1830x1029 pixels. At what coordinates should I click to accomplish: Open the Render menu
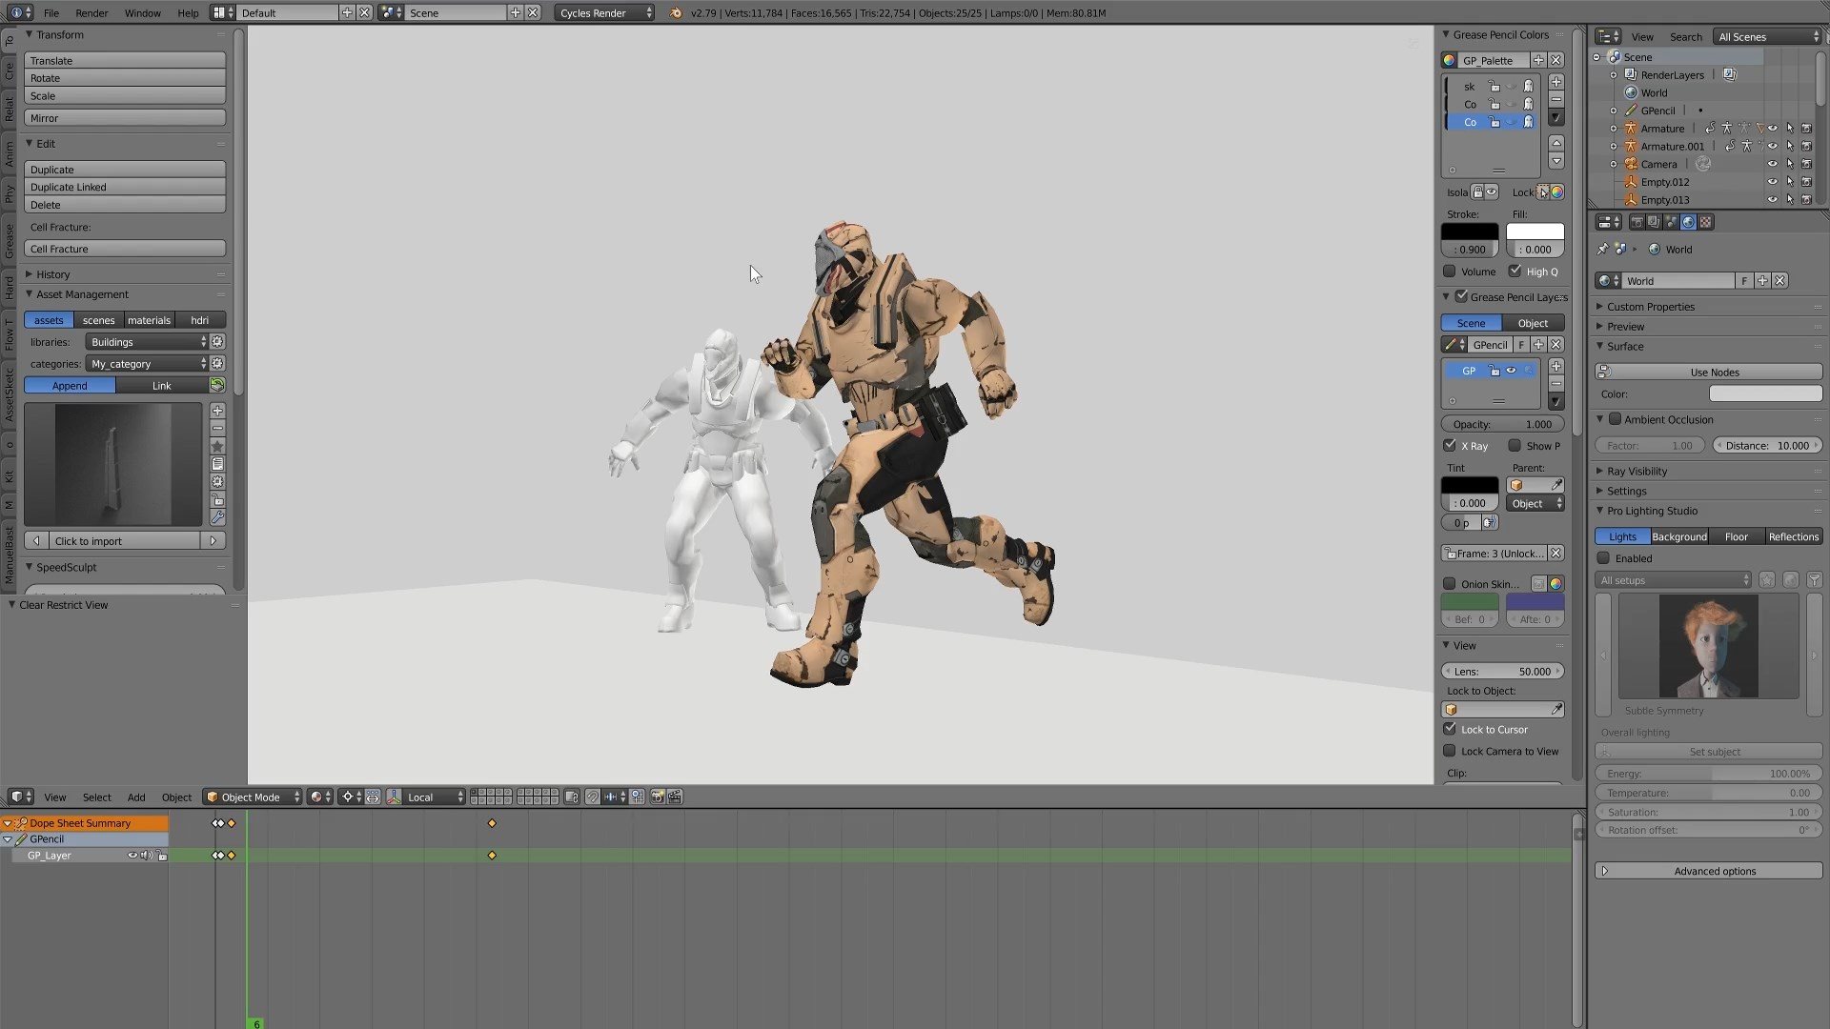pos(91,12)
